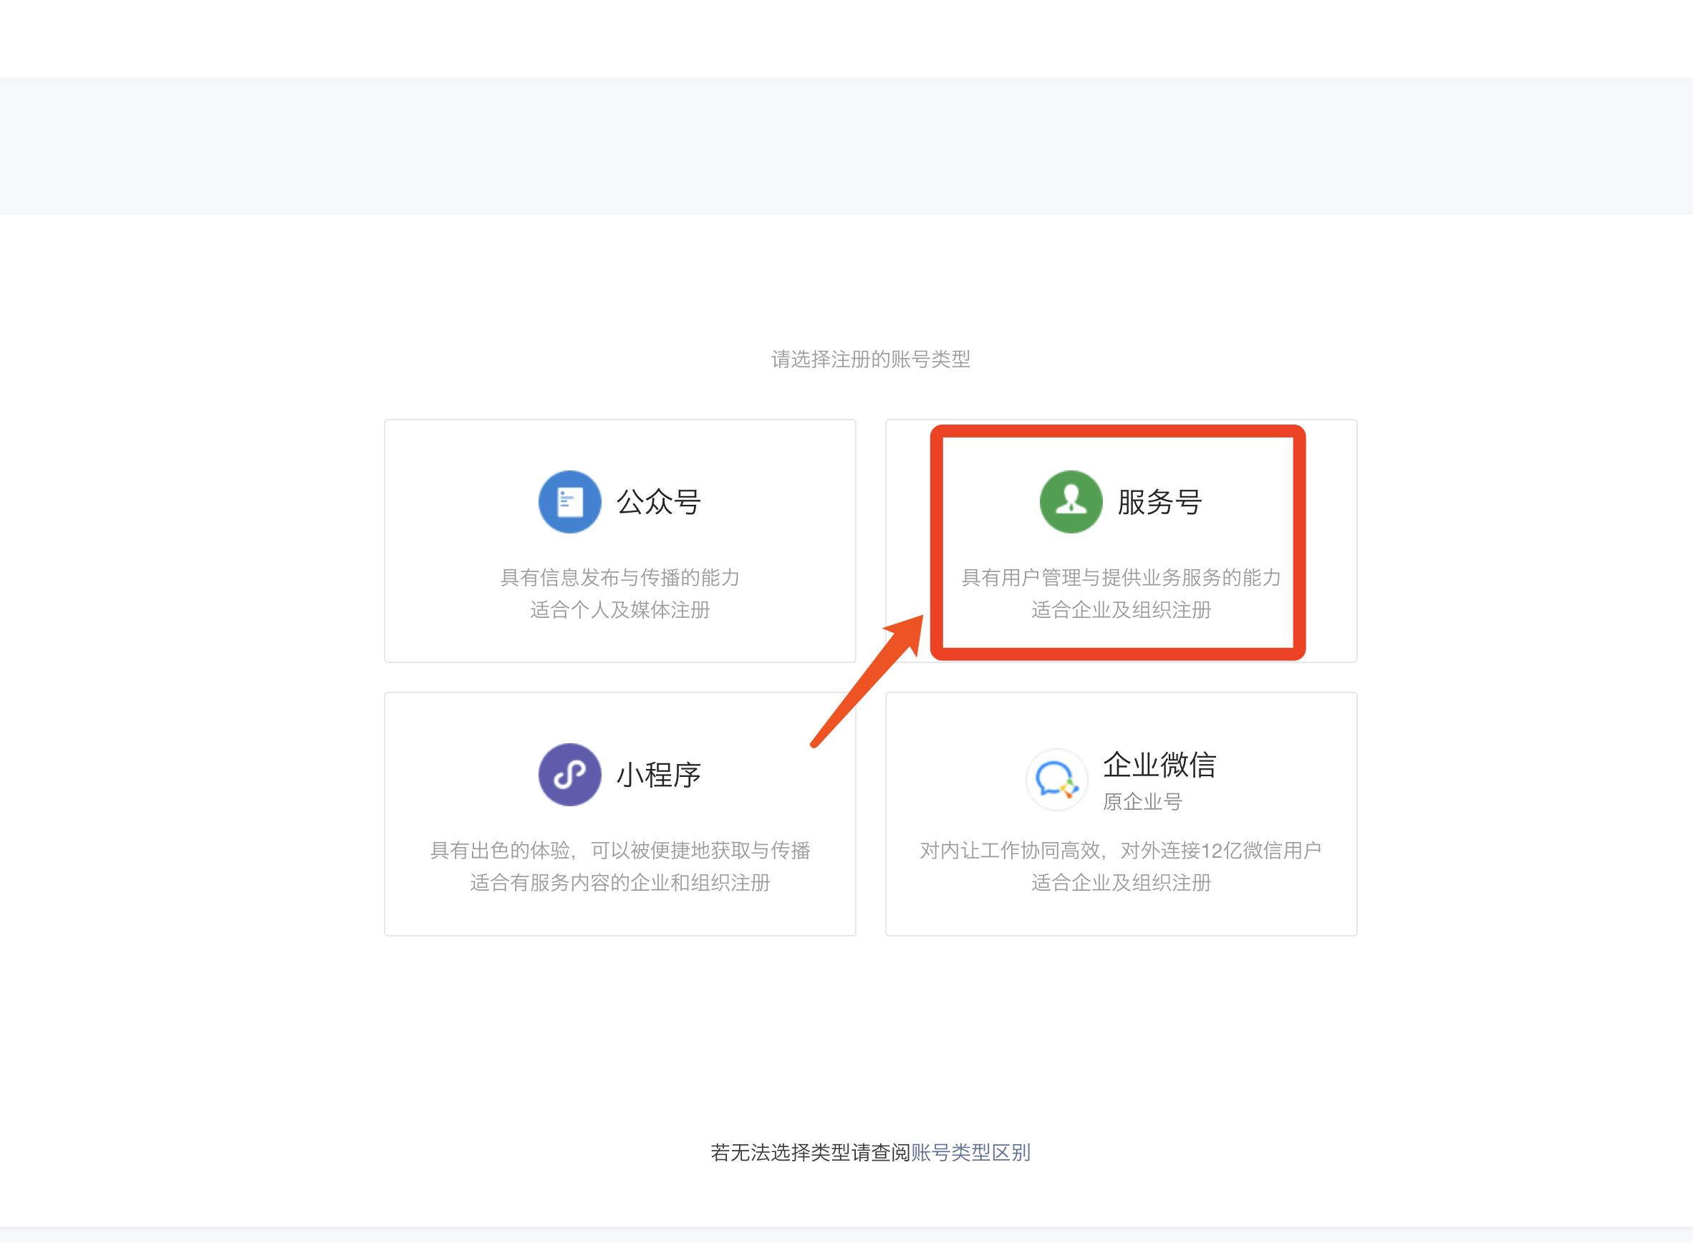This screenshot has width=1693, height=1243.
Task: Click the 原企业号 subtitle text
Action: pos(1142,802)
